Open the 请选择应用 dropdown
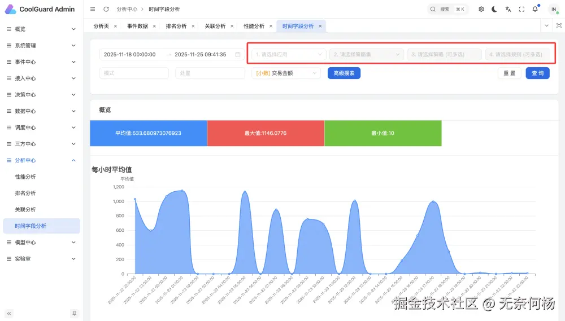Image resolution: width=565 pixels, height=321 pixels. tap(289, 55)
